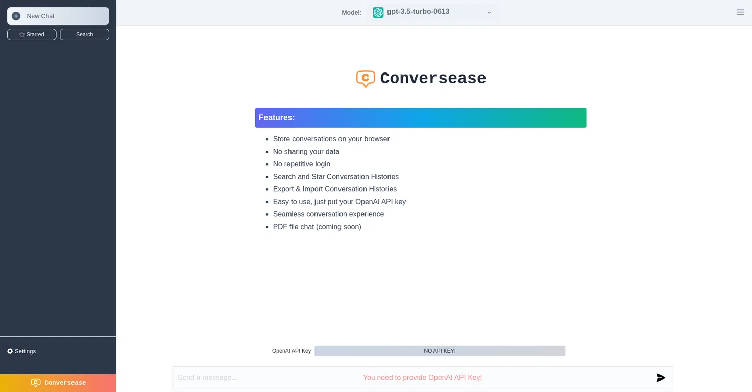
Task: Click 'Easy to use, just put your OpenAI API key'
Action: 339,202
